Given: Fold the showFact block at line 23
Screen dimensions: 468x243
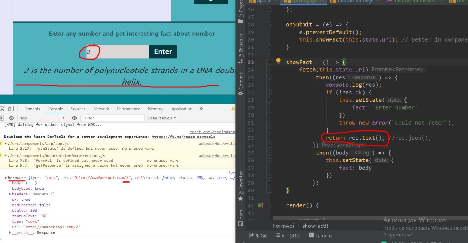Looking at the screenshot, I should pyautogui.click(x=270, y=63).
